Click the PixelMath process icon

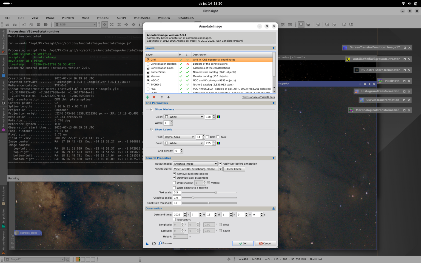[x=380, y=81]
